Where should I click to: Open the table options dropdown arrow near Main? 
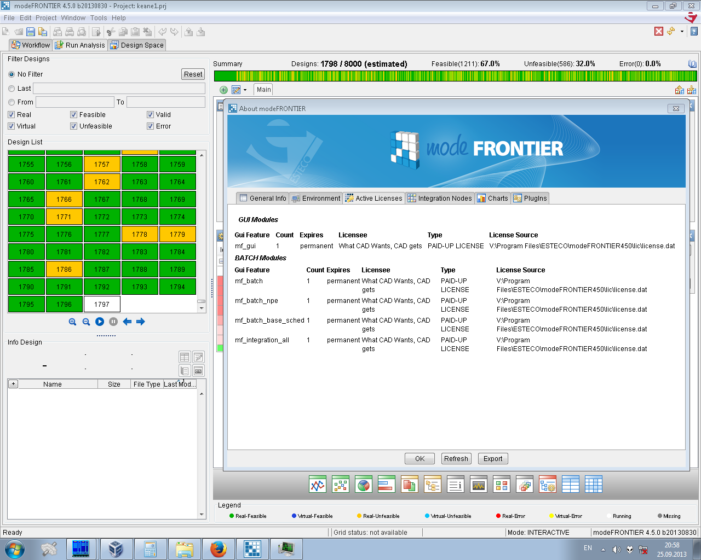pos(245,90)
